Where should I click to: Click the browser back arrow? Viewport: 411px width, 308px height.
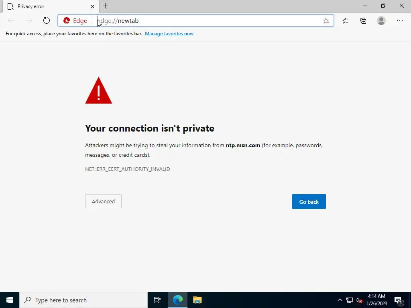click(x=11, y=20)
